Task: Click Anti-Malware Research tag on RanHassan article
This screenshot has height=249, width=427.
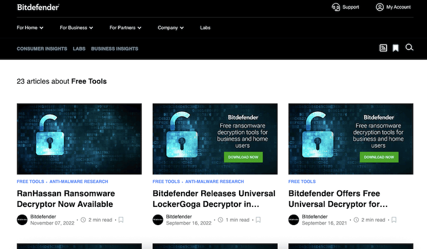Action: [x=78, y=181]
